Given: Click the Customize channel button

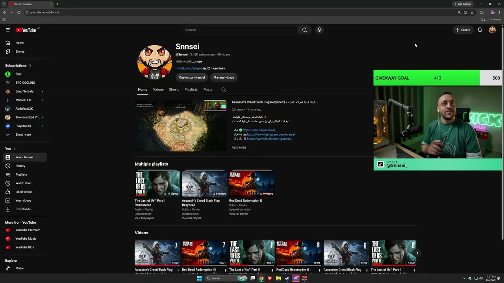Looking at the screenshot, I should point(192,77).
